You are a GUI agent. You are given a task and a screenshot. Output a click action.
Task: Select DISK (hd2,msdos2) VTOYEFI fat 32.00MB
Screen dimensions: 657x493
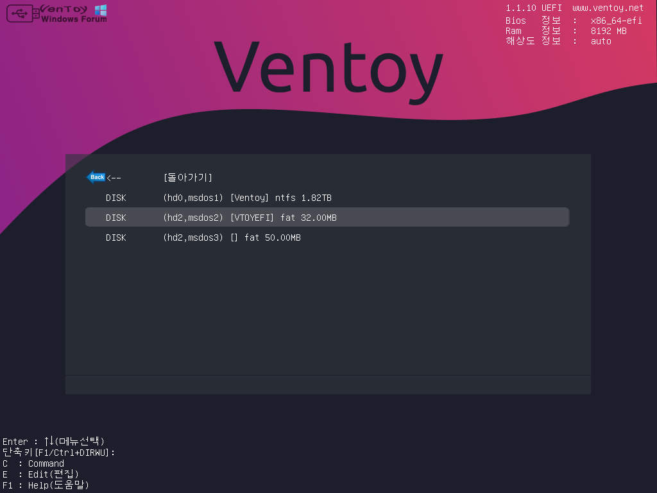tap(327, 217)
